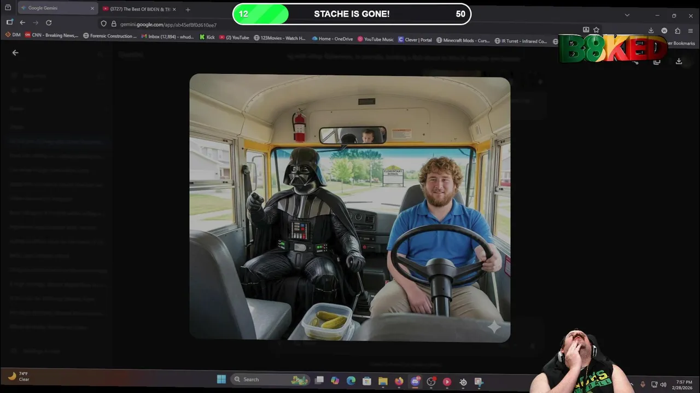Open the Windows Start menu
700x393 pixels.
[221, 379]
